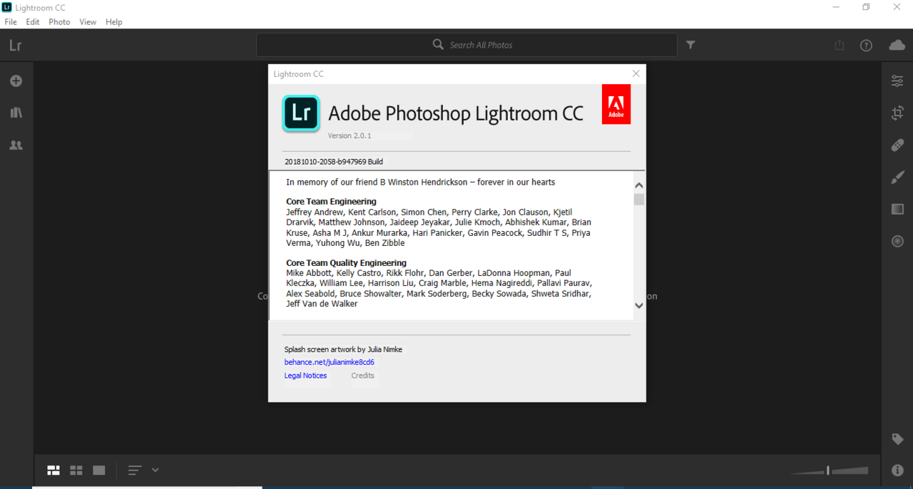The height and width of the screenshot is (489, 913).
Task: Open the Legal Notices link
Action: coord(306,376)
